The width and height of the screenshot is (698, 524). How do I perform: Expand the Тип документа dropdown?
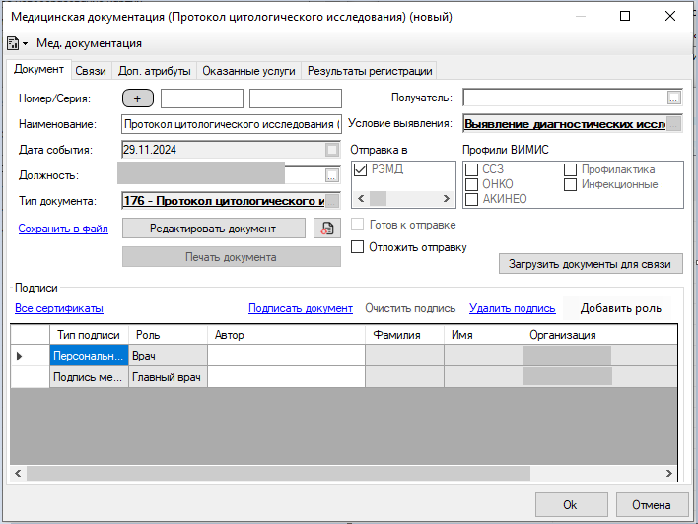tap(332, 201)
